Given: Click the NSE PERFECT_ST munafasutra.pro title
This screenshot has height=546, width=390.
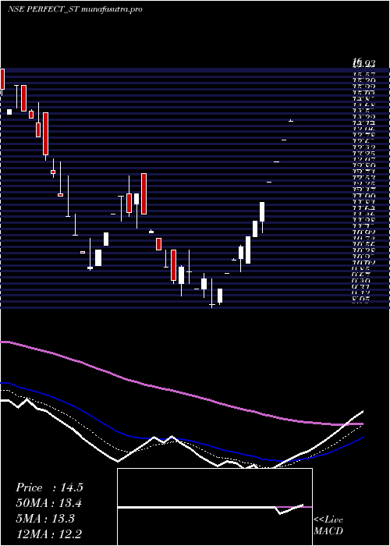Looking at the screenshot, I should click(x=75, y=9).
